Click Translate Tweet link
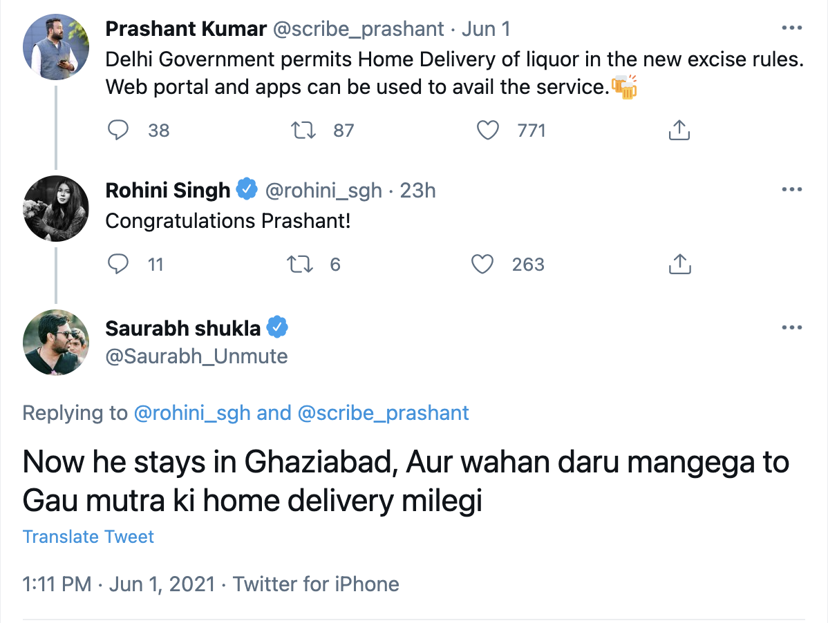Viewport: 828px width, 623px height. (x=88, y=537)
